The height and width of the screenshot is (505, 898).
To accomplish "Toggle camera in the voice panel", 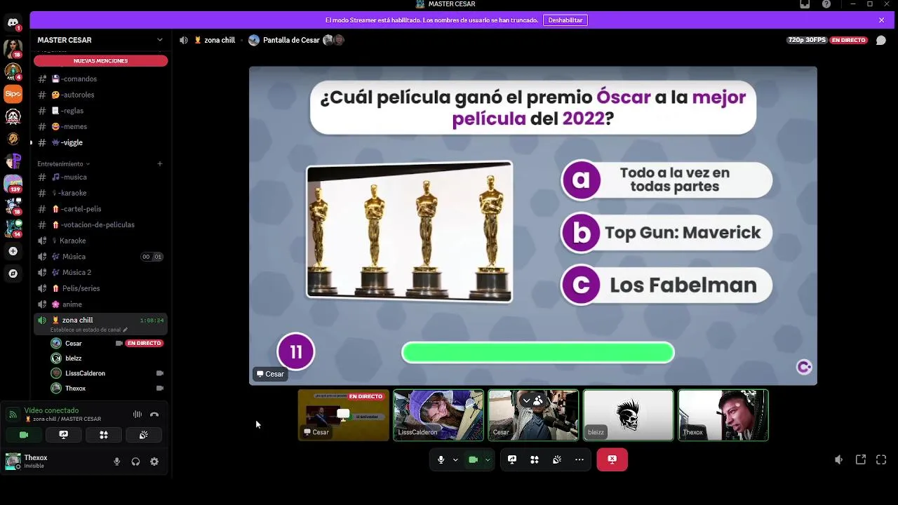I will coord(23,435).
